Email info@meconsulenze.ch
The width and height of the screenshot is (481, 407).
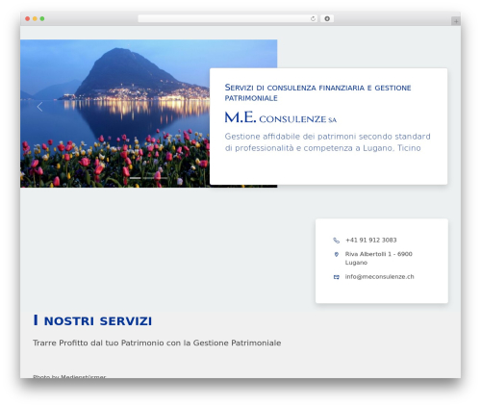[x=379, y=277]
